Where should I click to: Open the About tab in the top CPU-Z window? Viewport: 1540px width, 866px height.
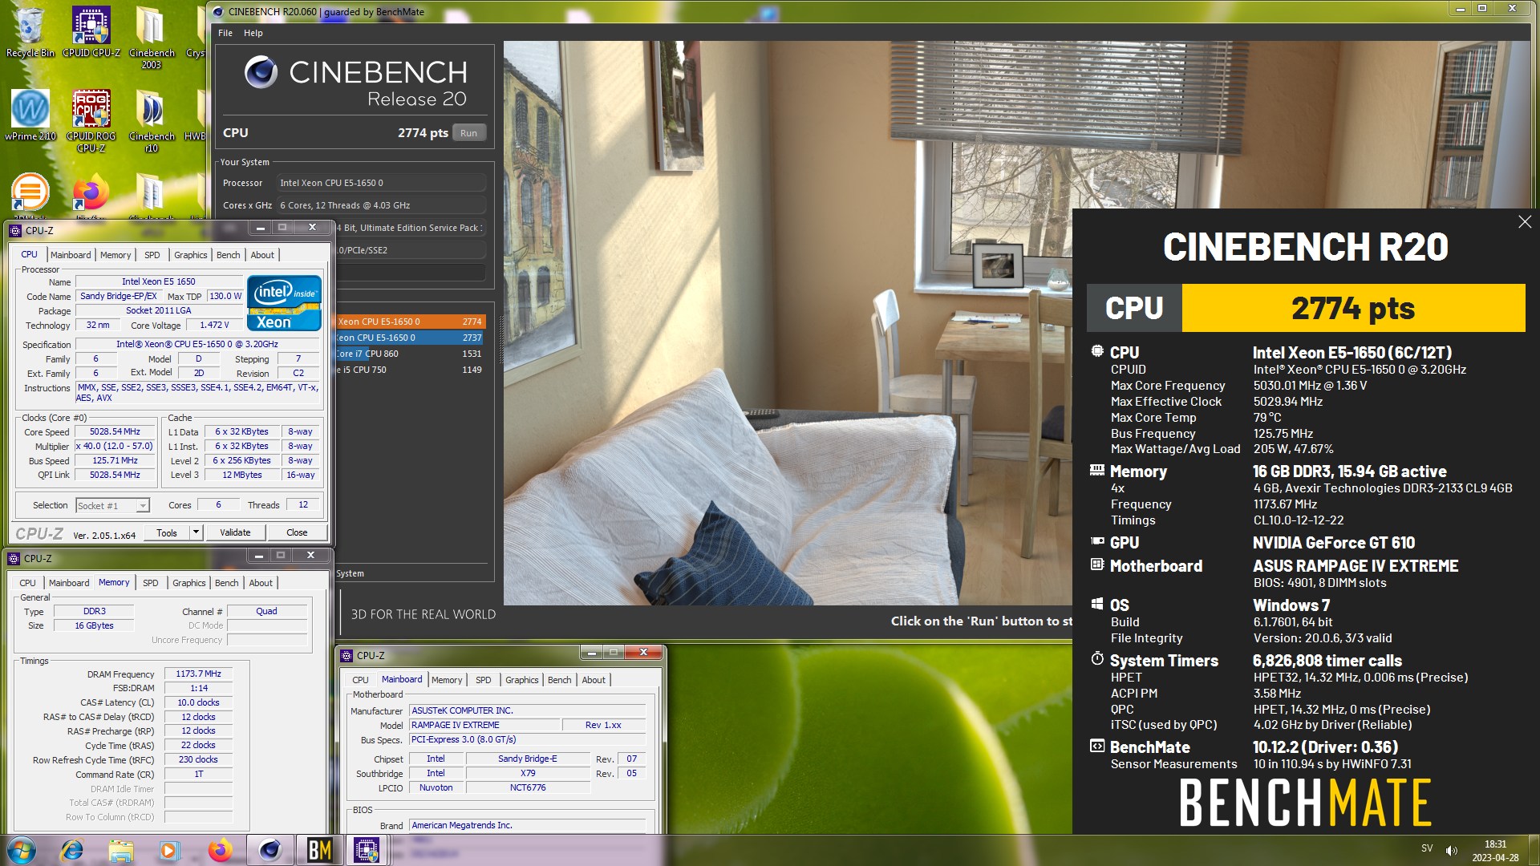click(262, 255)
